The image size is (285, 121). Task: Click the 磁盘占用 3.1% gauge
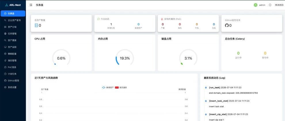pos(188,58)
